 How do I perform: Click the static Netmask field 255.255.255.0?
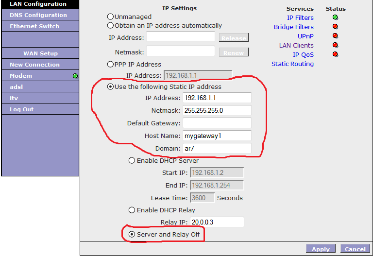217,110
